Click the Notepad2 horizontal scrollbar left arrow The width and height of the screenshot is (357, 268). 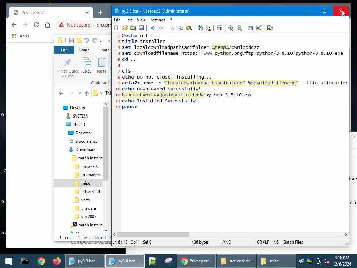pyautogui.click(x=114, y=235)
